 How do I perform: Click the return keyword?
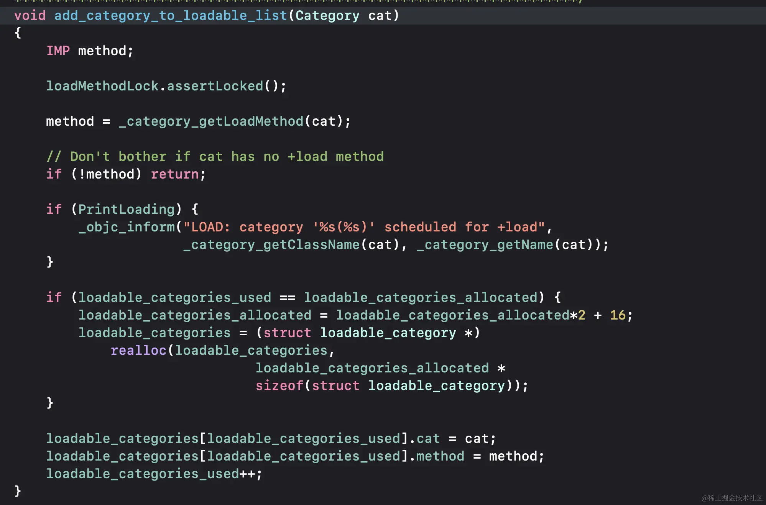tap(174, 174)
